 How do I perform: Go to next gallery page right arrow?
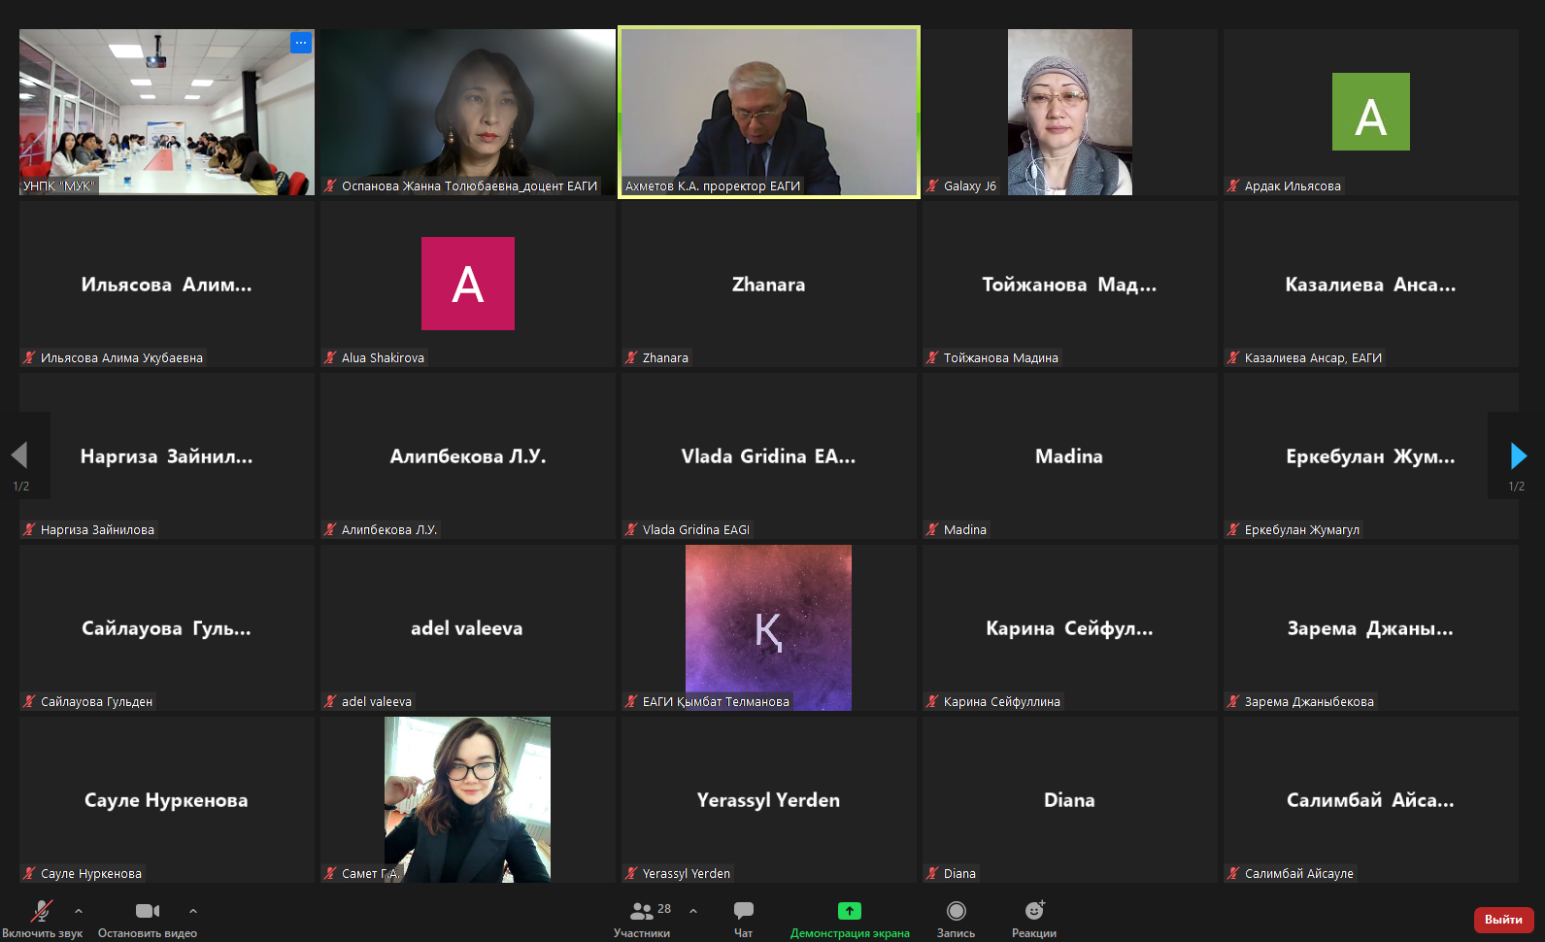pos(1518,455)
